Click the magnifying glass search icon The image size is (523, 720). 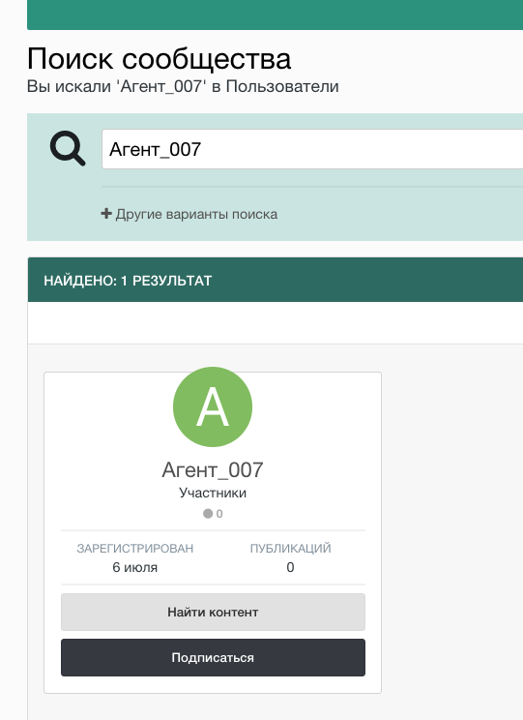point(68,148)
